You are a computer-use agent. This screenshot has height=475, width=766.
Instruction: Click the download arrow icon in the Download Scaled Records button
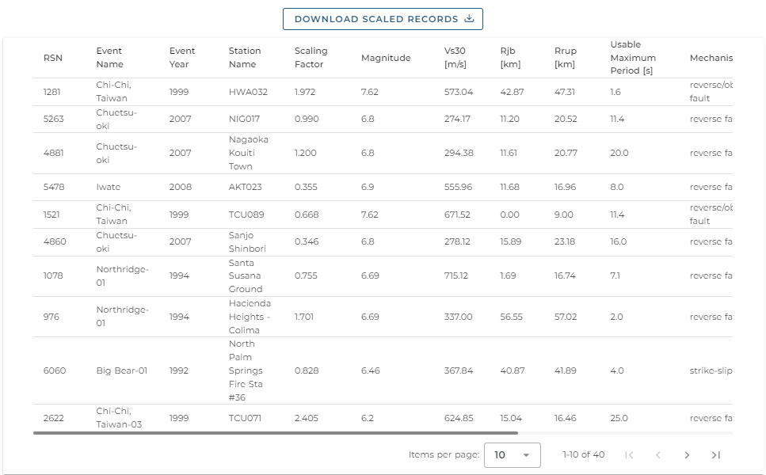point(469,18)
